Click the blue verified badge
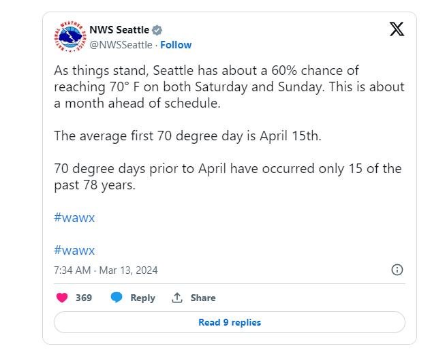The image size is (432, 361). [x=157, y=30]
